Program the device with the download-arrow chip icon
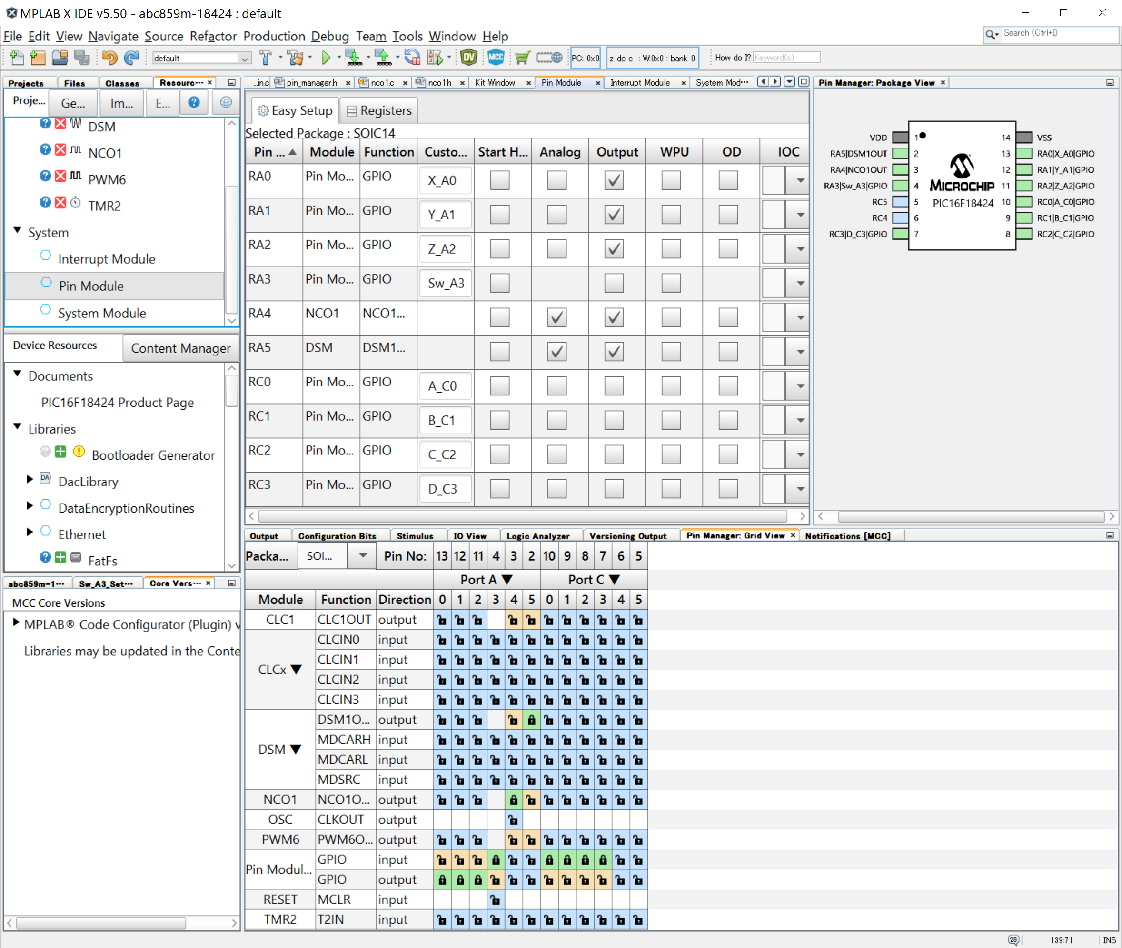The width and height of the screenshot is (1122, 948). (x=354, y=58)
